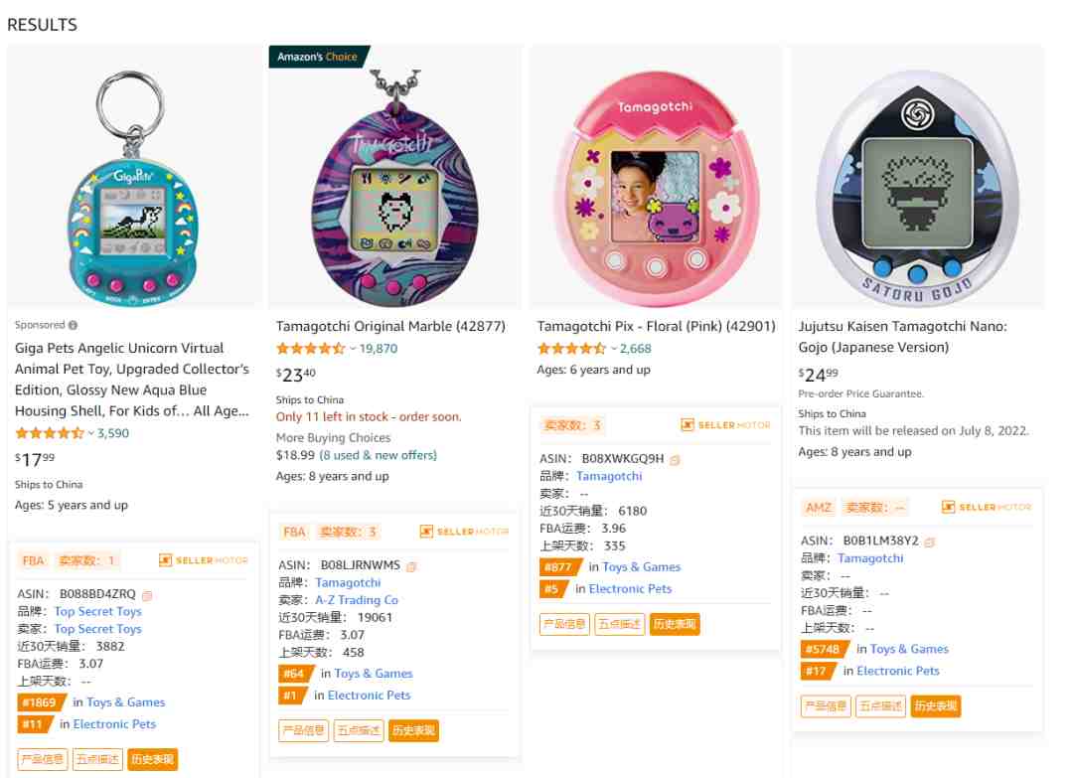Image resolution: width=1073 pixels, height=778 pixels.
Task: Click the Top Secret Toys brand link
Action: 97,612
